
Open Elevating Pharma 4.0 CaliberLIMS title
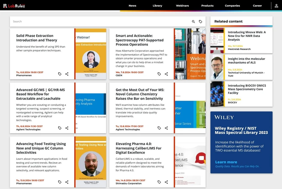point(139,148)
